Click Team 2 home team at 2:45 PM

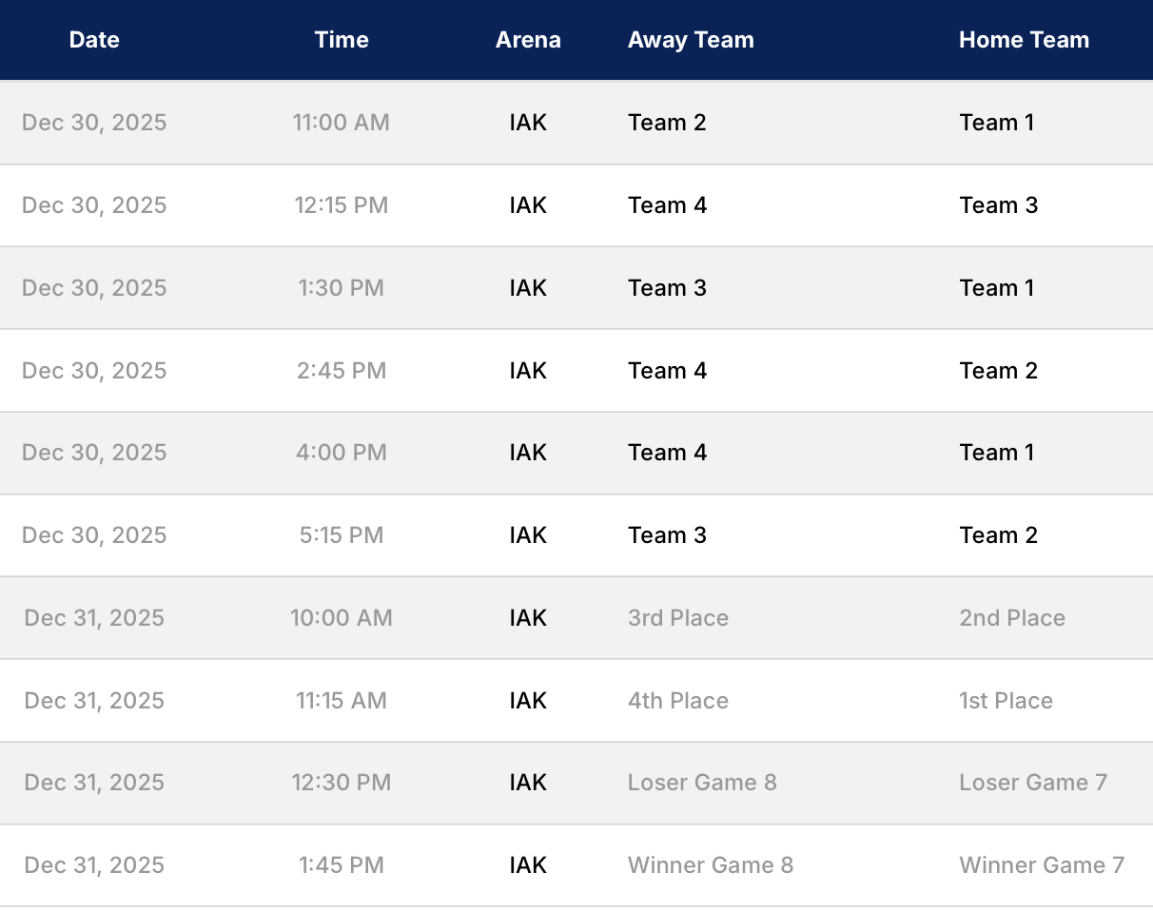[998, 371]
